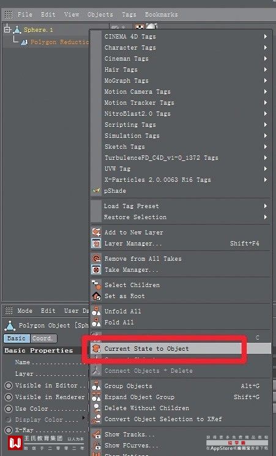276x456 pixels.
Task: Open the Bookmarks menu
Action: point(162,14)
